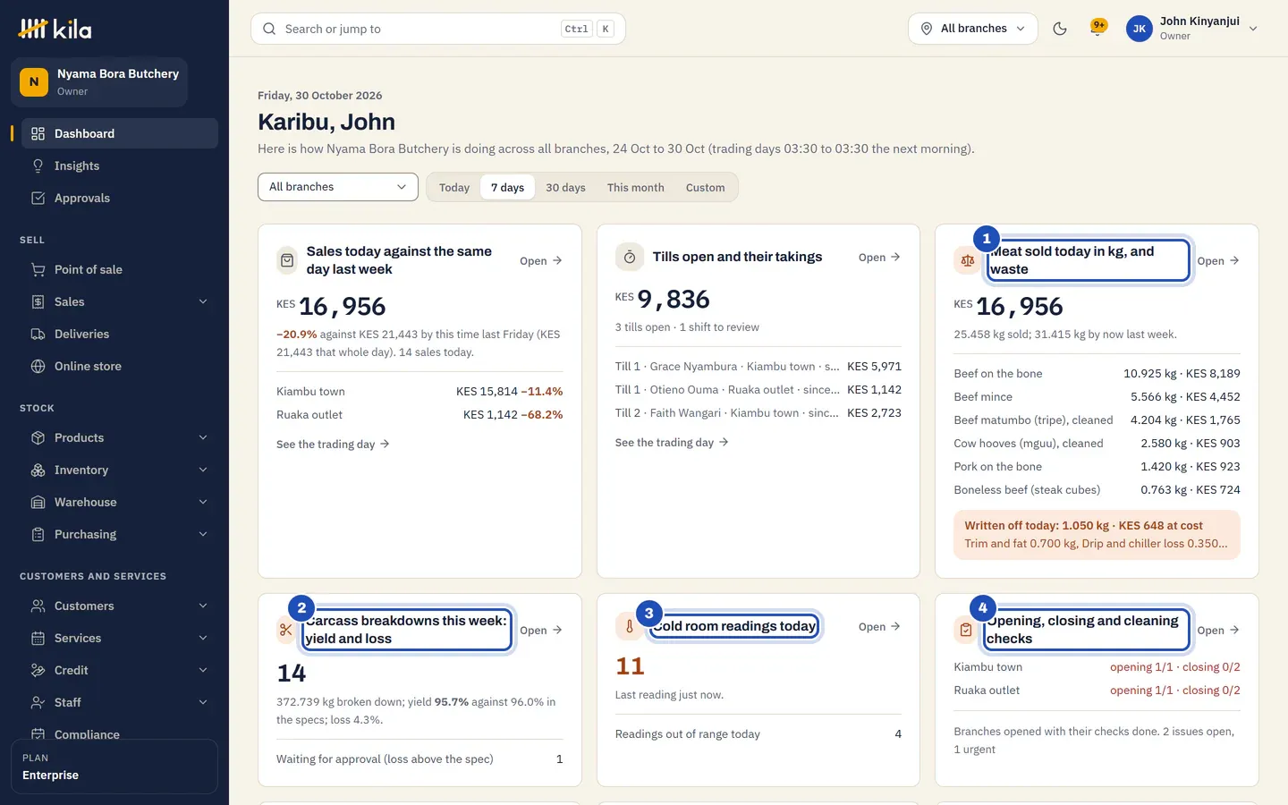Click the Written off today waste notice

tap(1097, 535)
